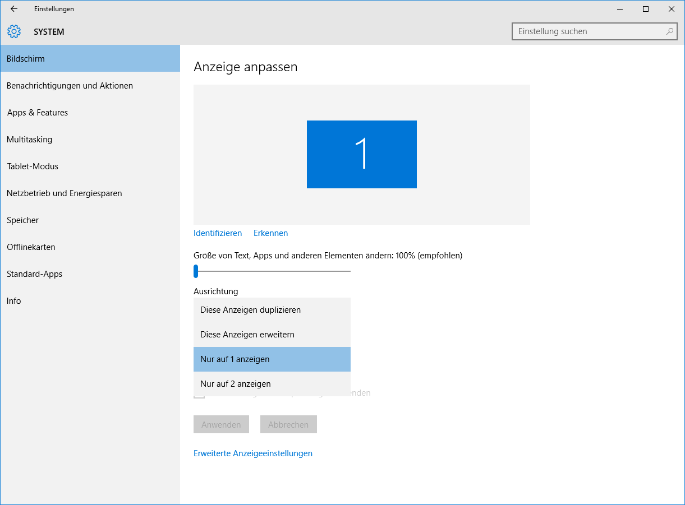Click the back arrow icon
Viewport: 685px width, 505px height.
[x=14, y=9]
